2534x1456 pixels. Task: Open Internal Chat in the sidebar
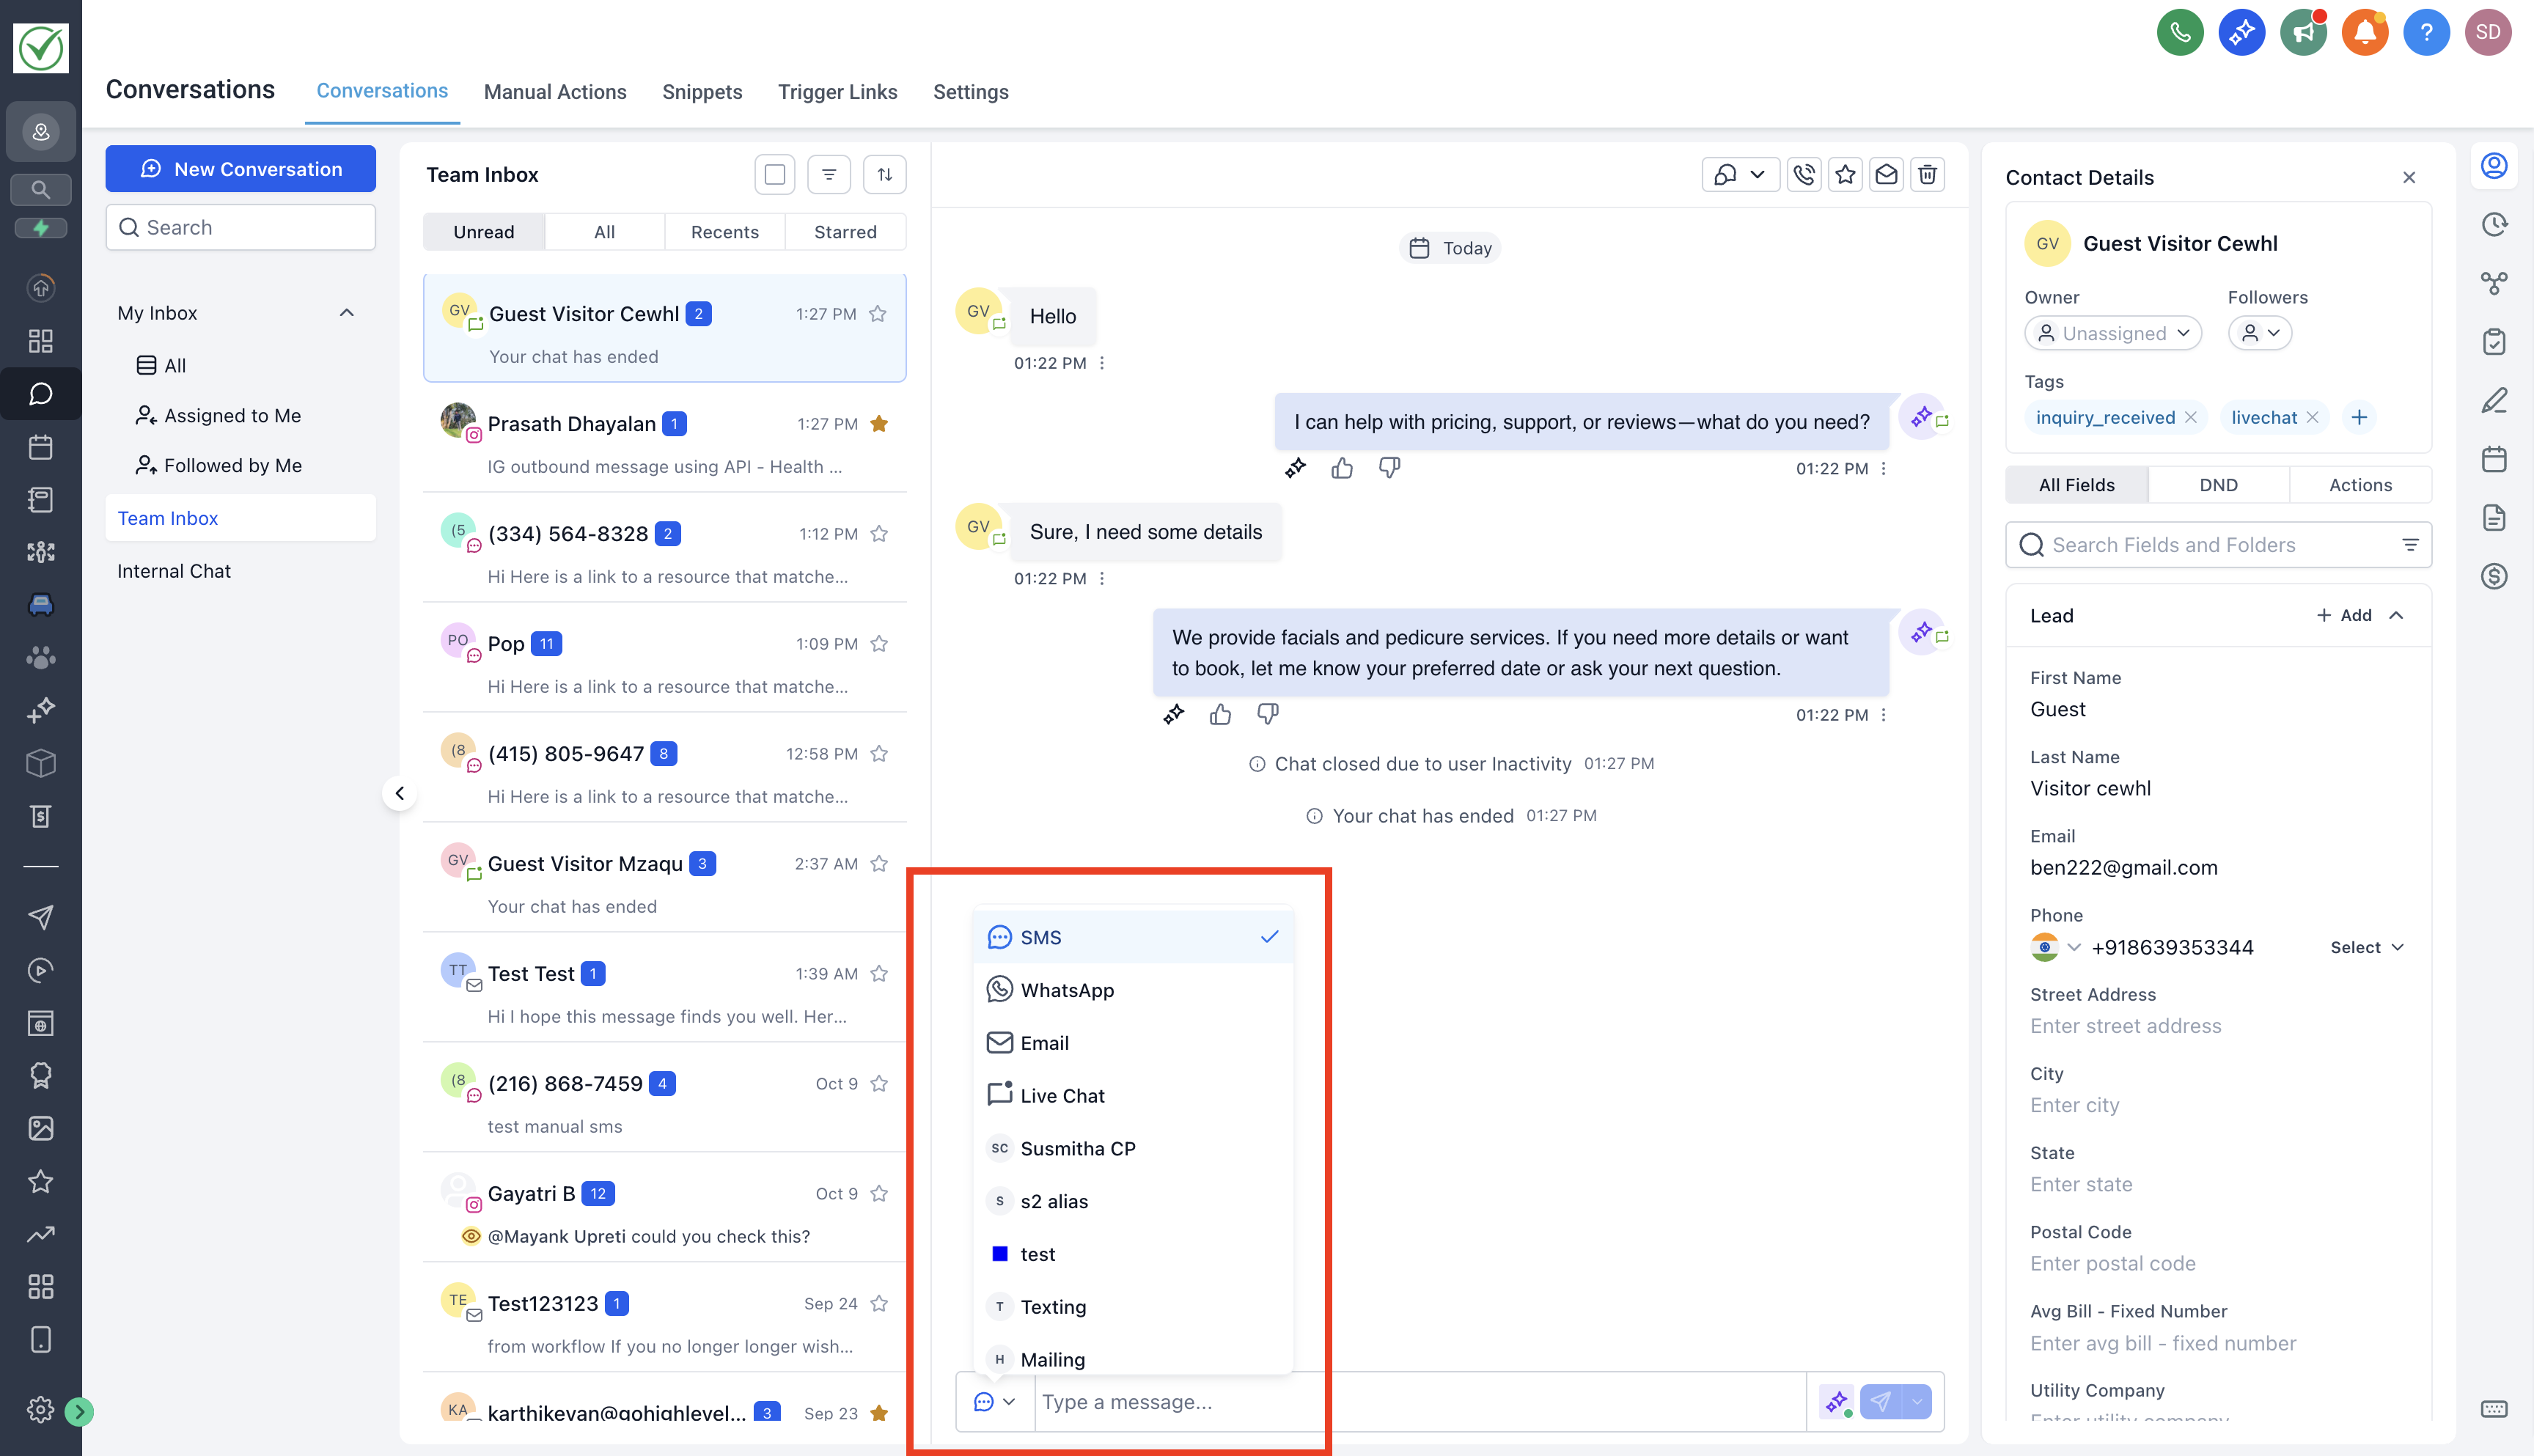174,571
